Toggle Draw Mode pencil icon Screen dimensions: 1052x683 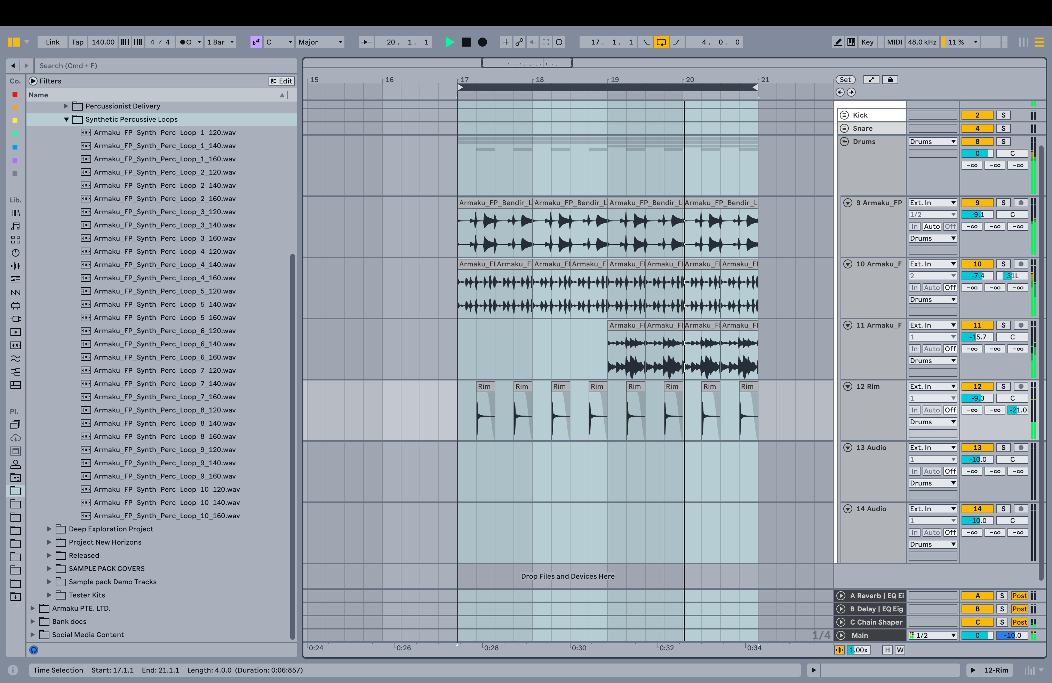tap(838, 42)
